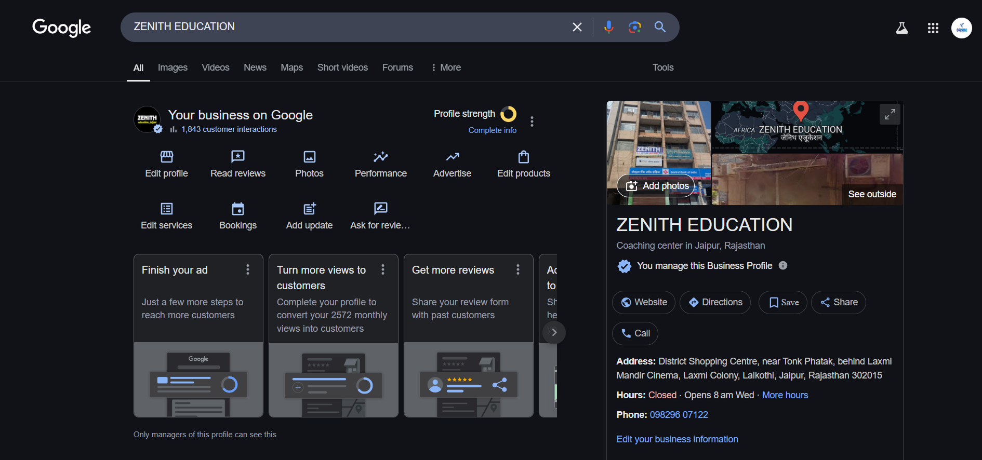Start voice search with microphone icon
The height and width of the screenshot is (460, 982).
tap(608, 27)
